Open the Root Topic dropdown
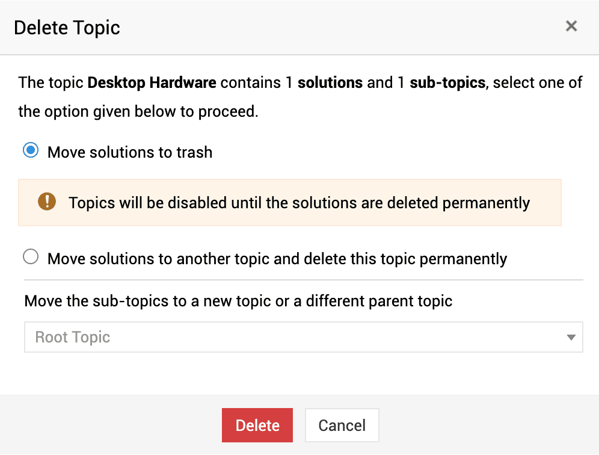The width and height of the screenshot is (599, 455). pos(303,337)
